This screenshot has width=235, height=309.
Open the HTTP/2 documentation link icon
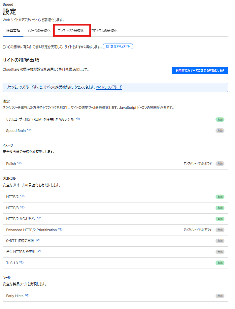coord(22,196)
